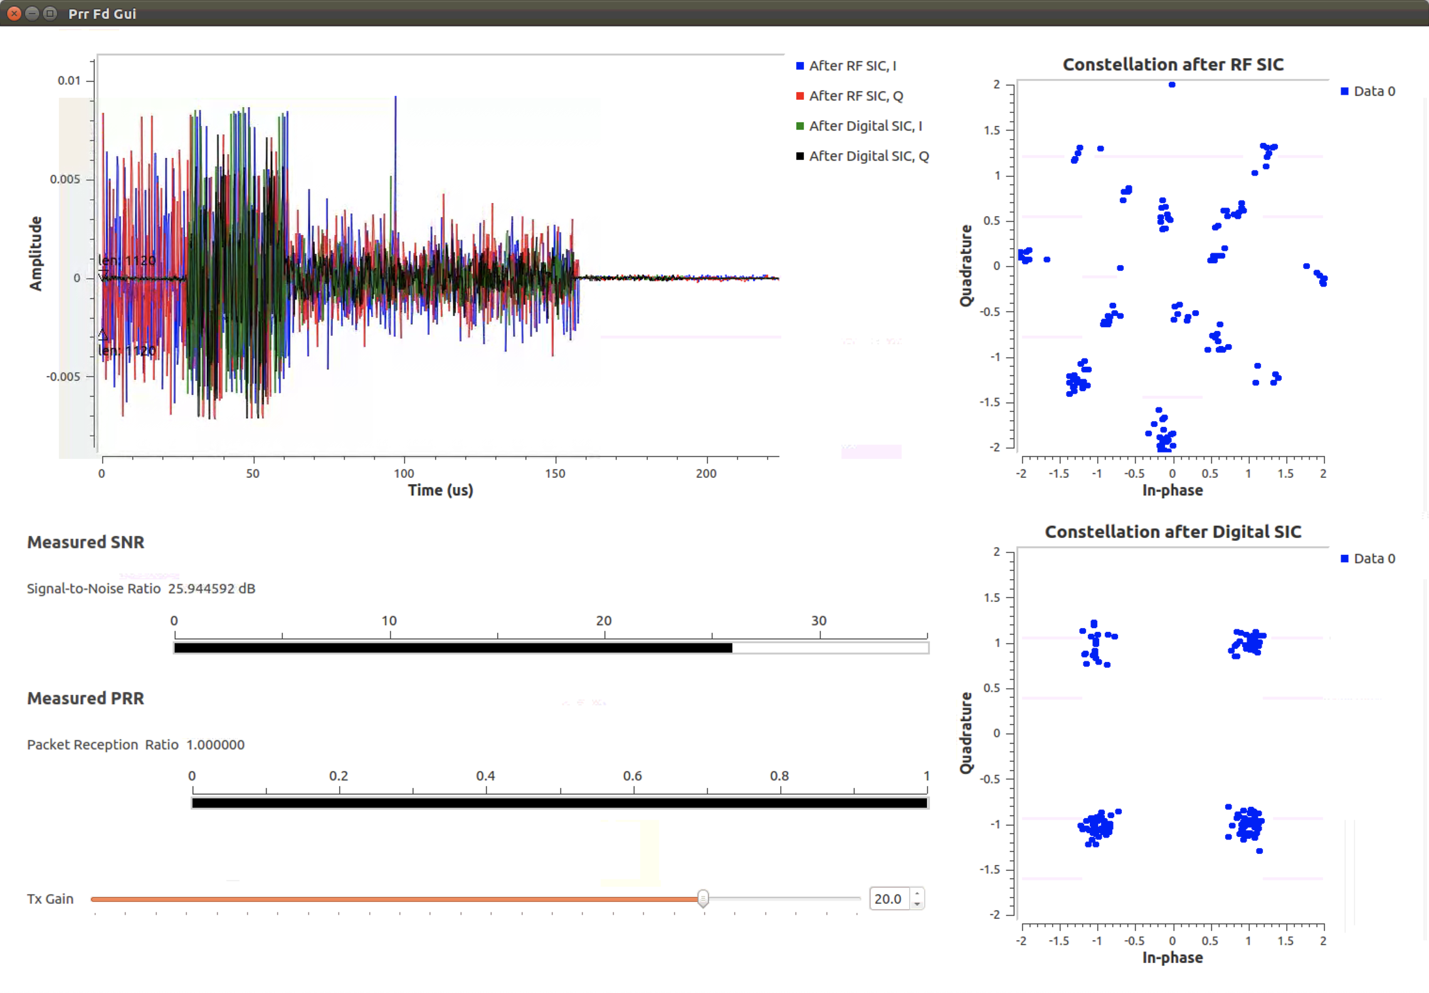1429x993 pixels.
Task: Click the lower triangle marker above second len: 1120
Action: pyautogui.click(x=103, y=334)
